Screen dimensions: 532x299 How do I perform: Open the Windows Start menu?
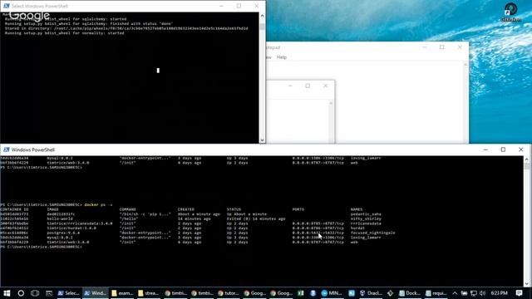coord(7,293)
